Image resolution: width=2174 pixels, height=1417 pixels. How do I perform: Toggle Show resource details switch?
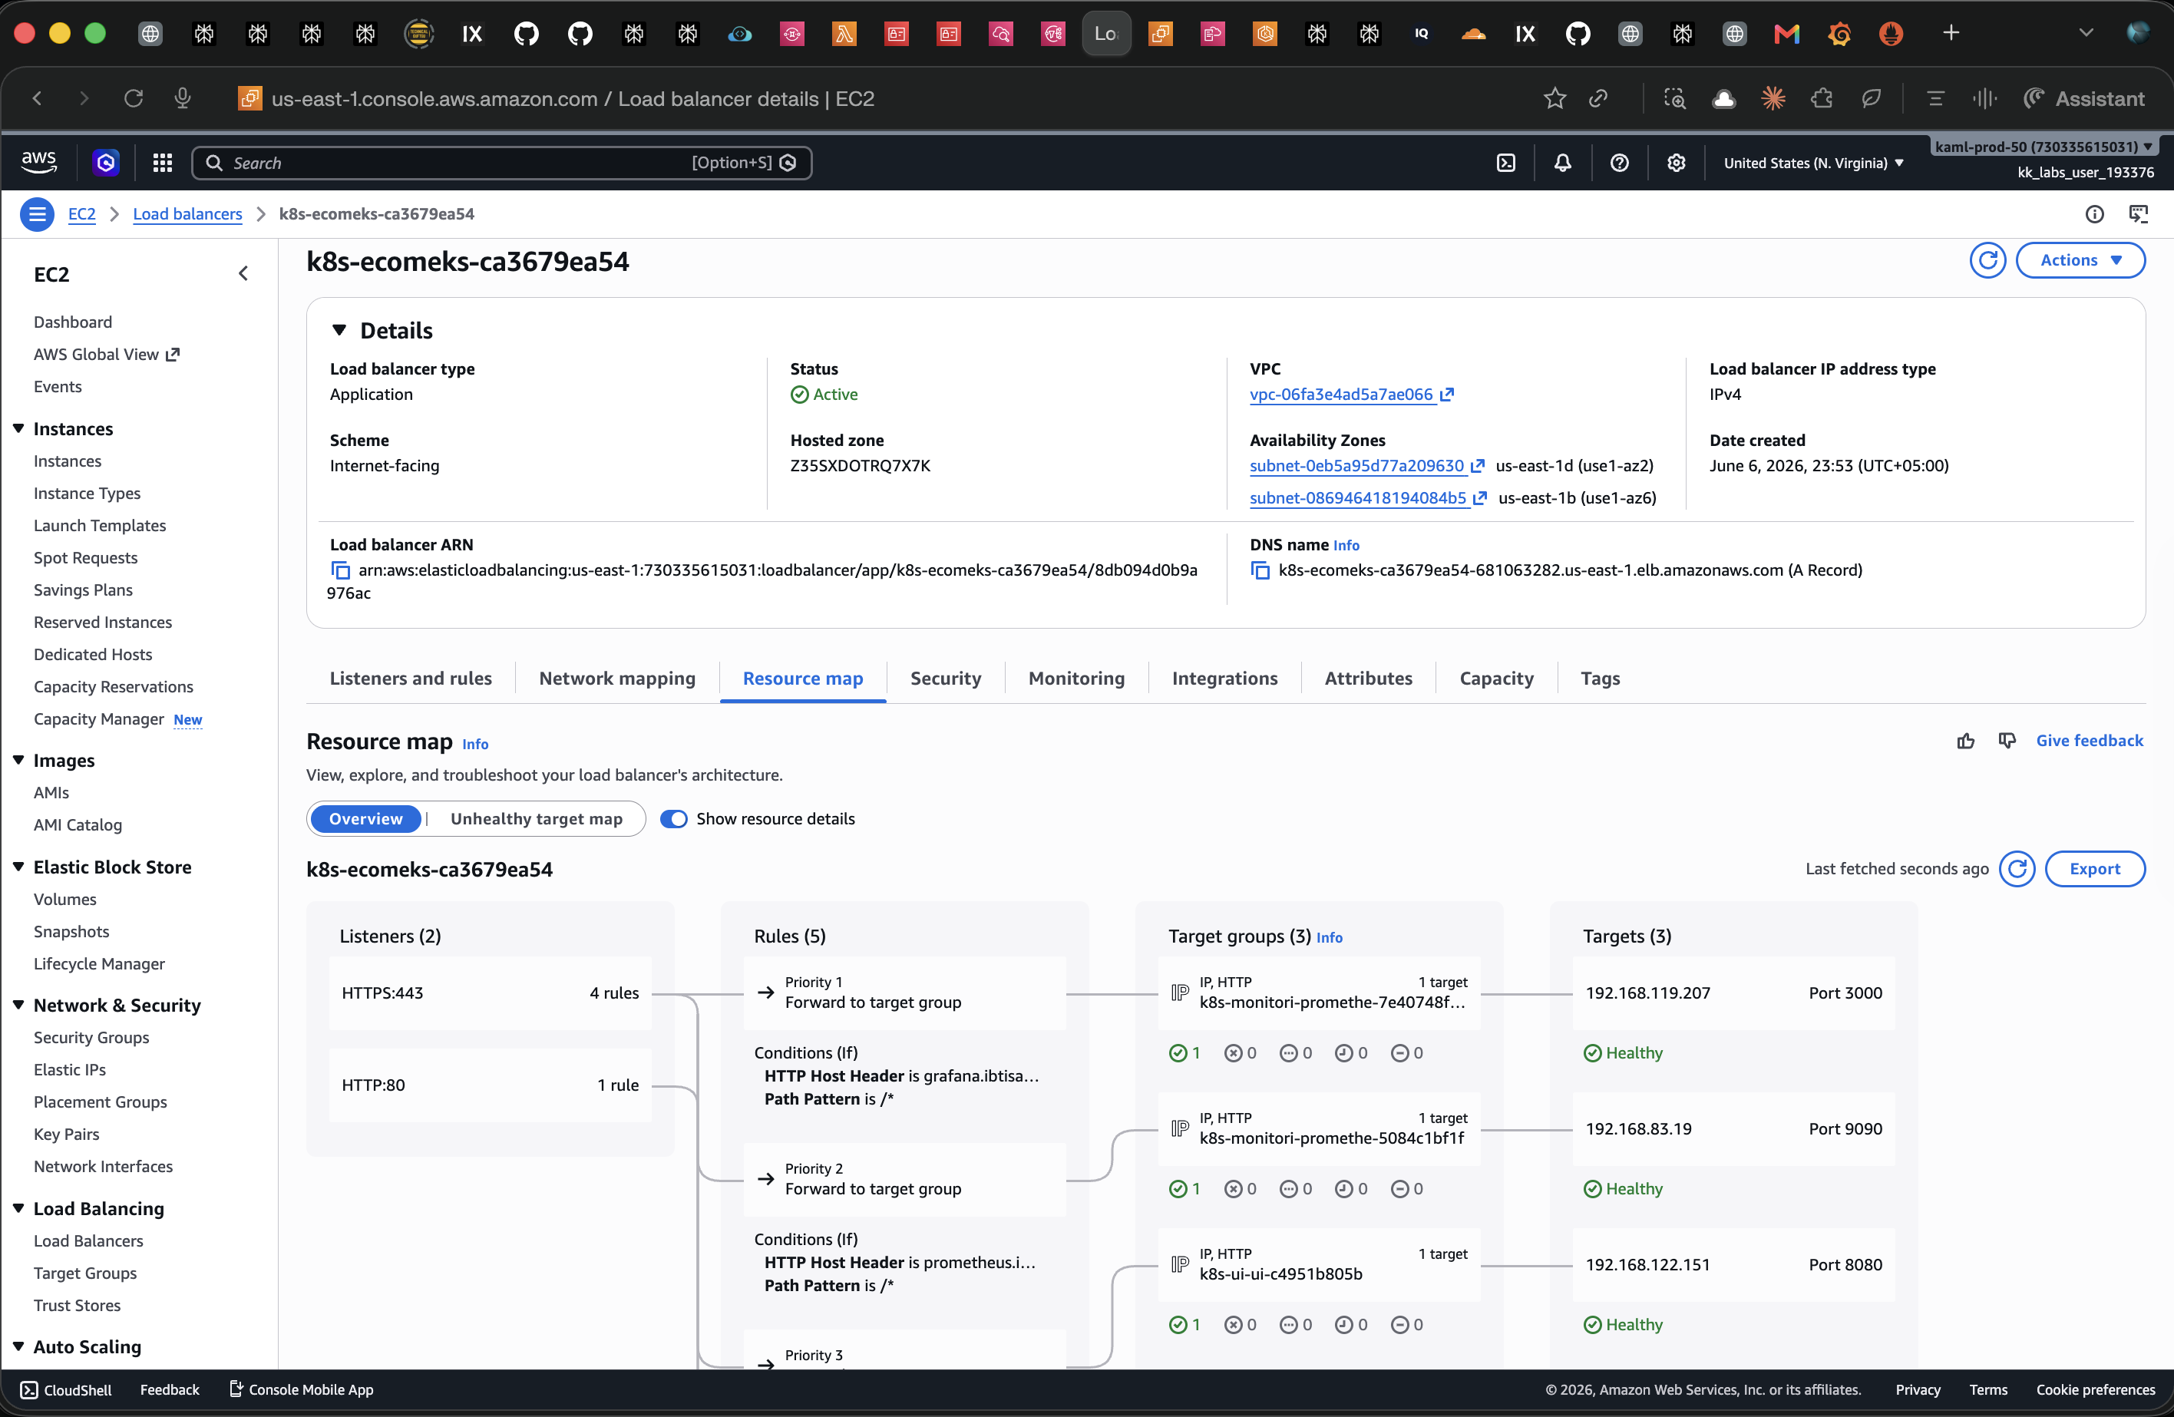coord(673,820)
